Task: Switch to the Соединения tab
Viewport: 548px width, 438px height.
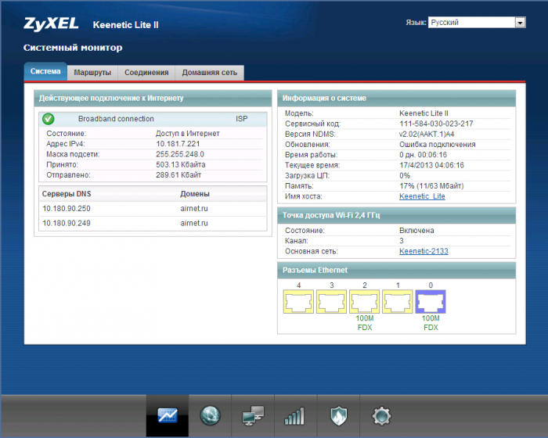Action: coord(146,73)
